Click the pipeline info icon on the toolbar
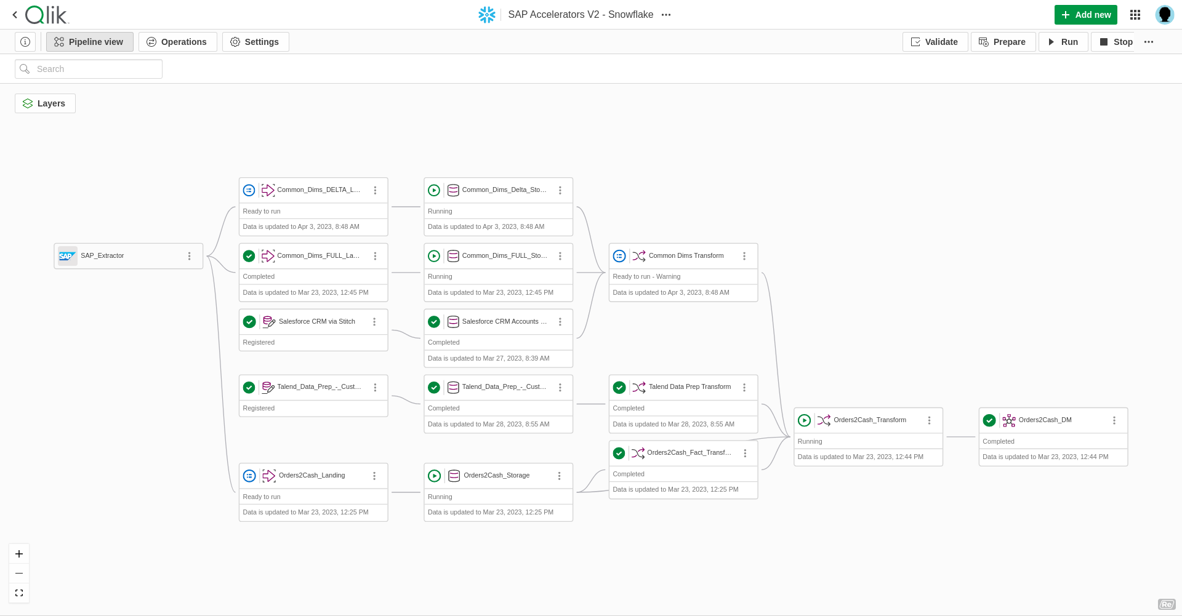This screenshot has height=616, width=1182. point(25,41)
